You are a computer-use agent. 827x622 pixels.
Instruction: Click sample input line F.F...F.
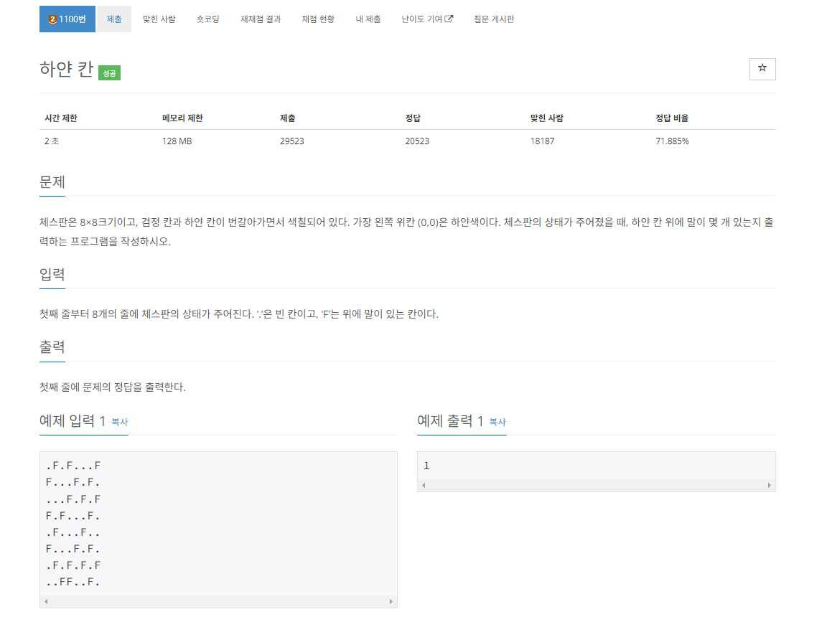coord(73,516)
